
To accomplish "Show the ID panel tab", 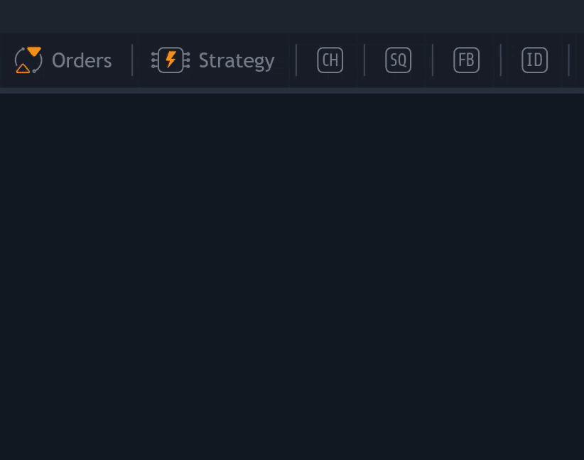I will tap(534, 60).
